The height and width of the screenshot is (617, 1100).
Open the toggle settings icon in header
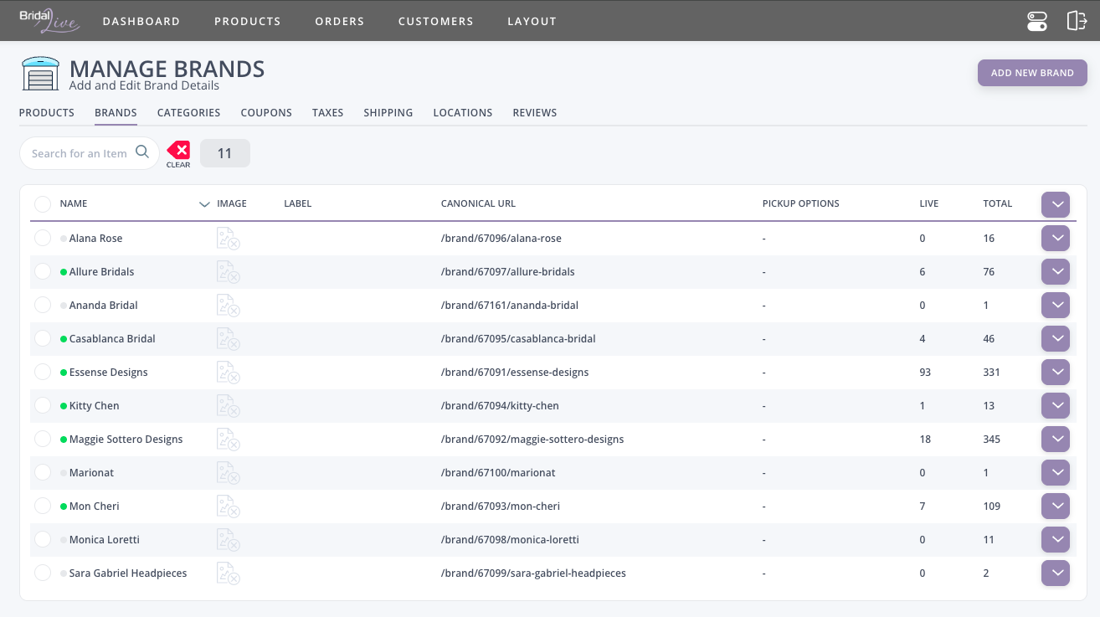point(1037,21)
